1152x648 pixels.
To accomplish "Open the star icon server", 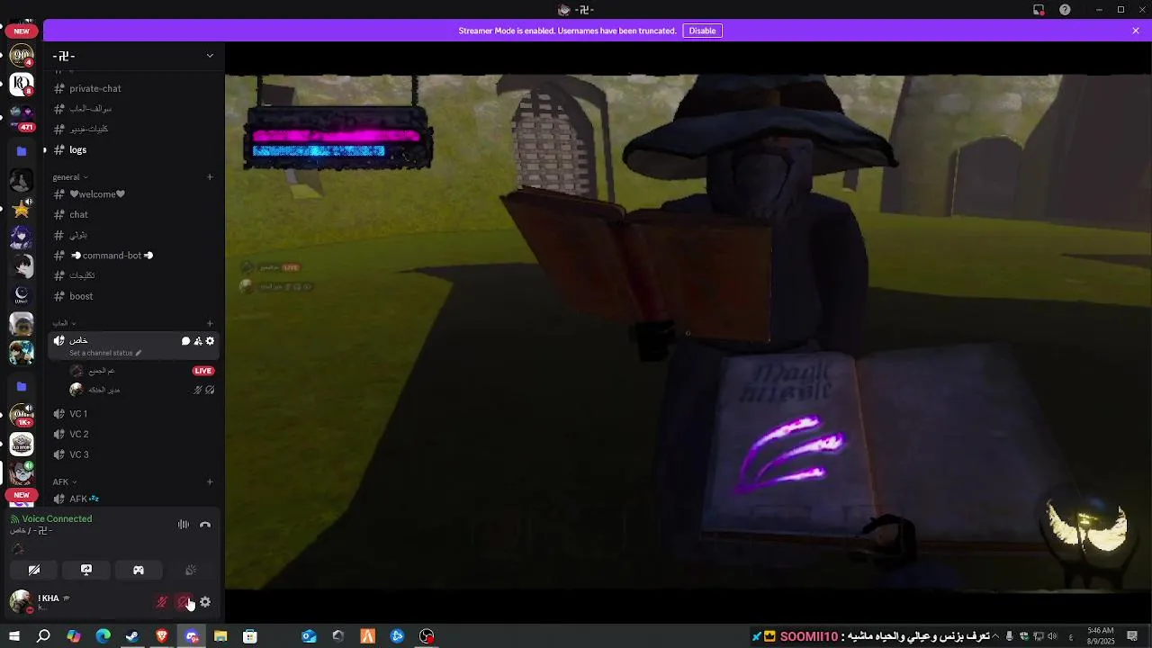I will 22,209.
